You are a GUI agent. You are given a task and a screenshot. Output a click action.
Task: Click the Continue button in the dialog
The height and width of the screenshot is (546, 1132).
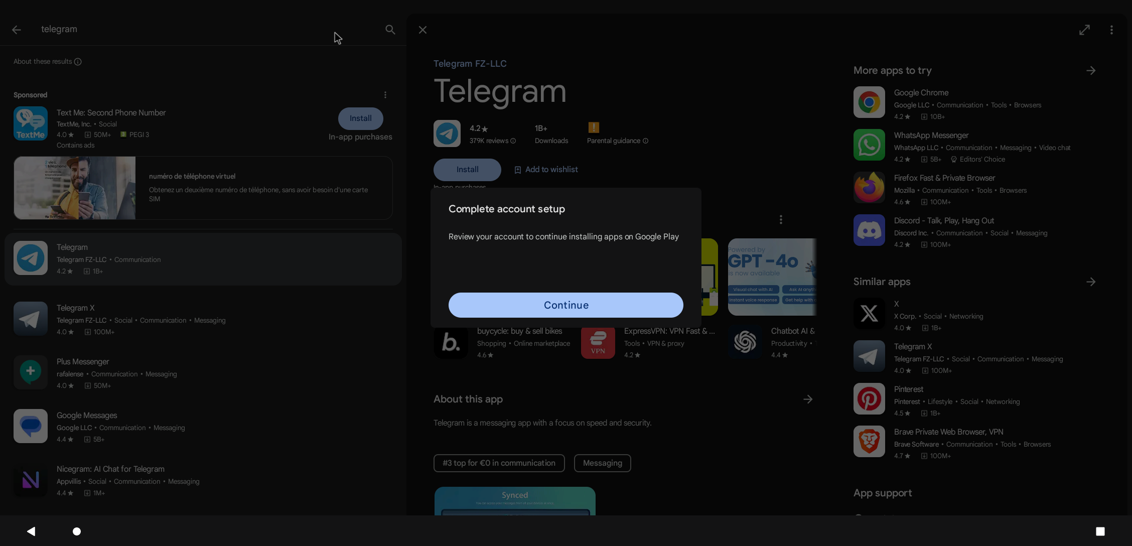tap(565, 305)
